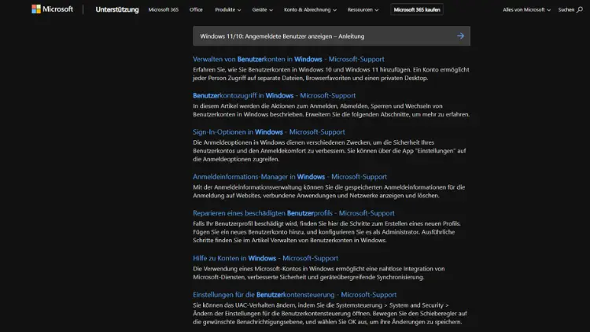This screenshot has height=332, width=590.
Task: Open Verwalten von Benutzerkonten in Windows result
Action: tap(289, 59)
